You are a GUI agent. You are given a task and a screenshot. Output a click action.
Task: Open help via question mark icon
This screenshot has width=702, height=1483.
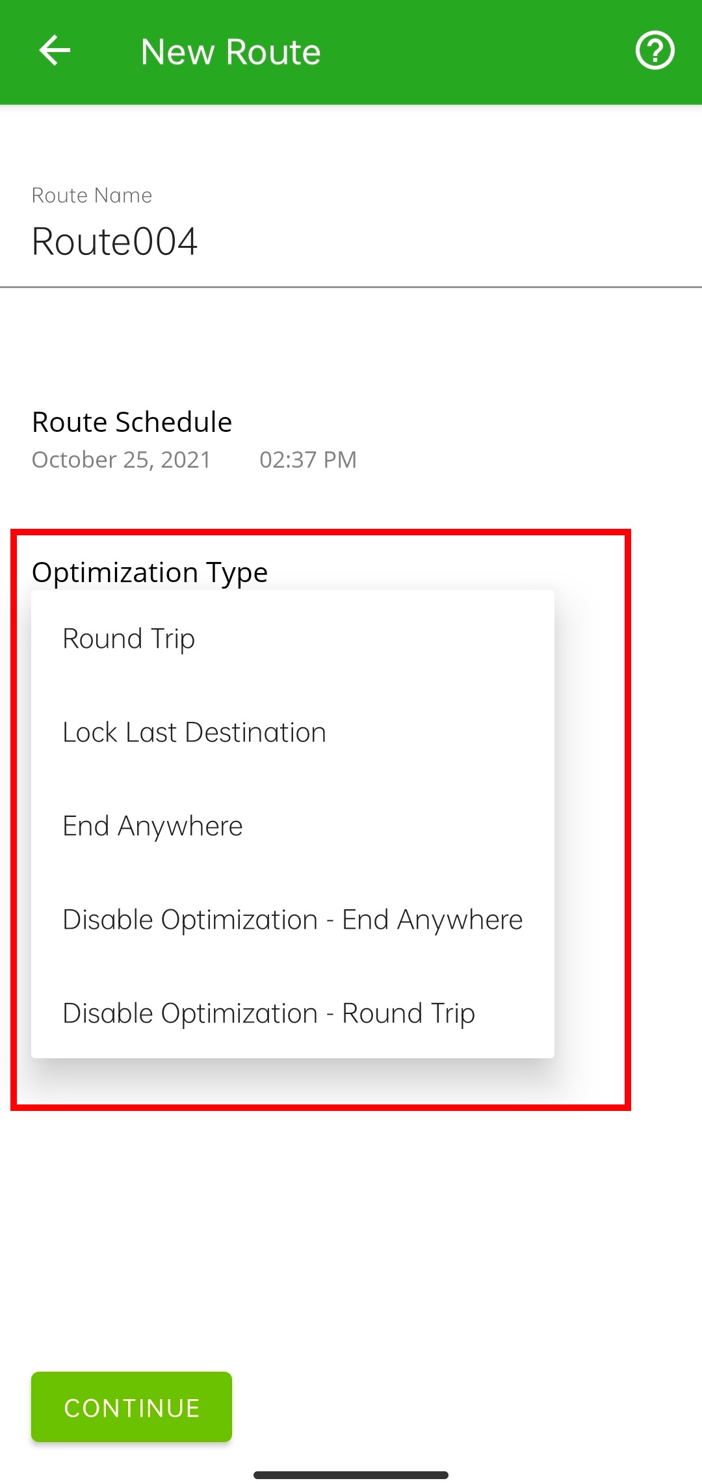tap(655, 50)
